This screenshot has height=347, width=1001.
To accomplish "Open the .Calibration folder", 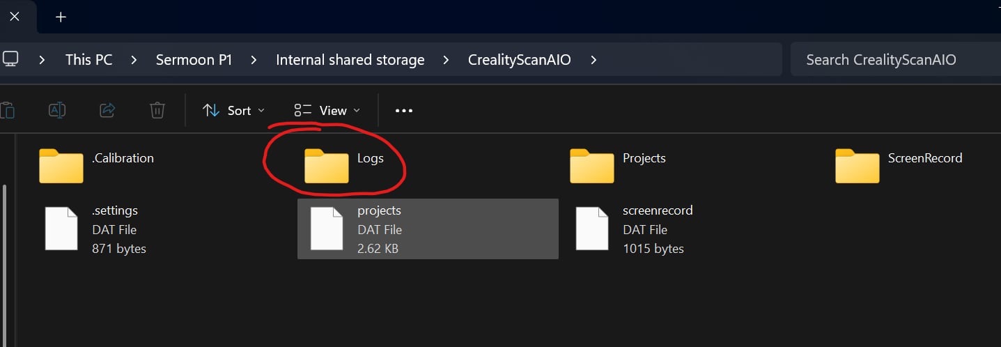I will [x=61, y=166].
